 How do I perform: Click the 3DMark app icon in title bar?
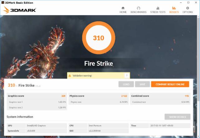(x=3, y=2)
